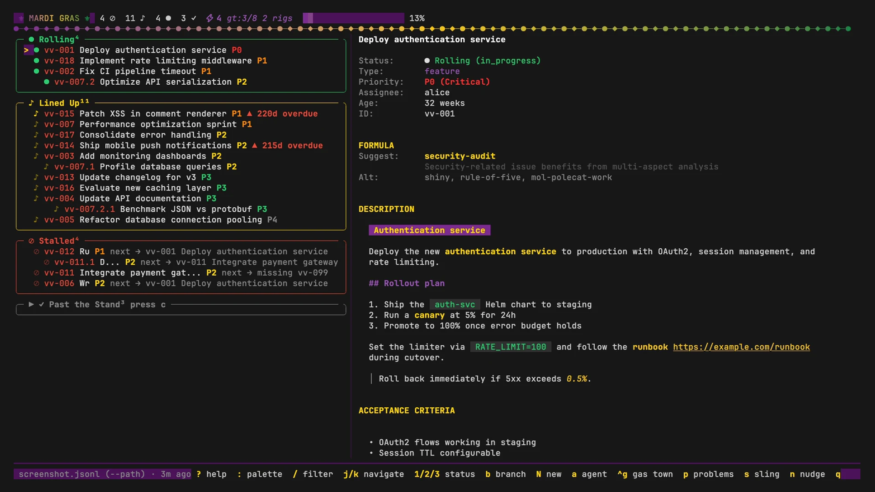Click the 13% progress bar at top

tap(354, 18)
